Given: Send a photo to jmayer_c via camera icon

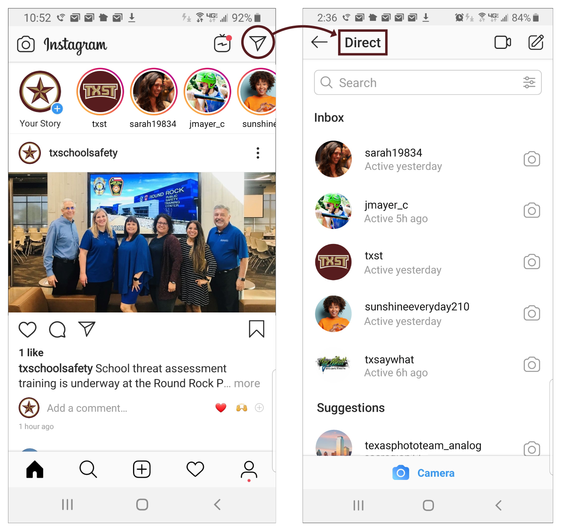Looking at the screenshot, I should point(532,210).
